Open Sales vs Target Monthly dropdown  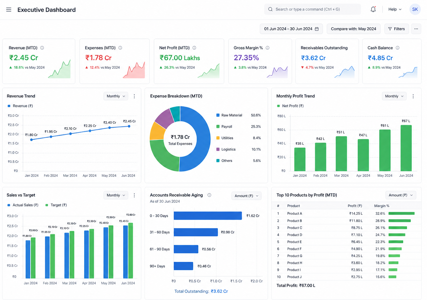click(116, 195)
